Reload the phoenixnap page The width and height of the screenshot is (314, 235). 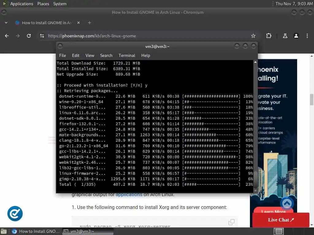point(29,36)
